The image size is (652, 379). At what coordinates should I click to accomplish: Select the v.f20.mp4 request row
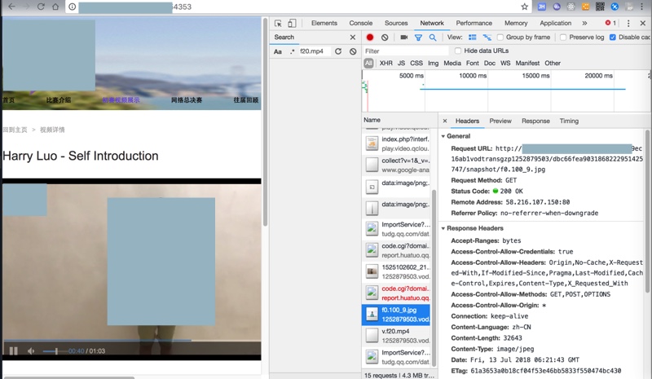pos(397,336)
